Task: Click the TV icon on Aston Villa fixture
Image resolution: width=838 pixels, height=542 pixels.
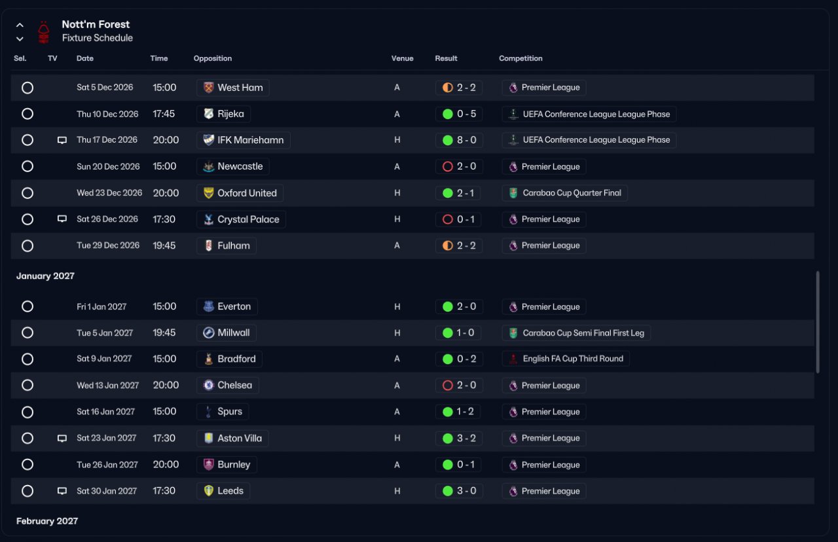Action: click(62, 439)
